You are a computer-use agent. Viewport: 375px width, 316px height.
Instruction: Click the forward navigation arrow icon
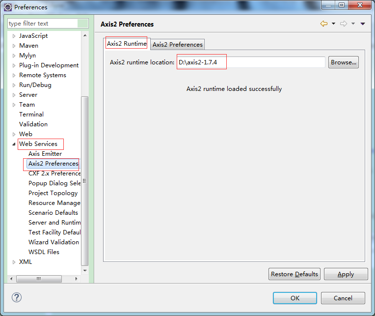pyautogui.click(x=344, y=24)
